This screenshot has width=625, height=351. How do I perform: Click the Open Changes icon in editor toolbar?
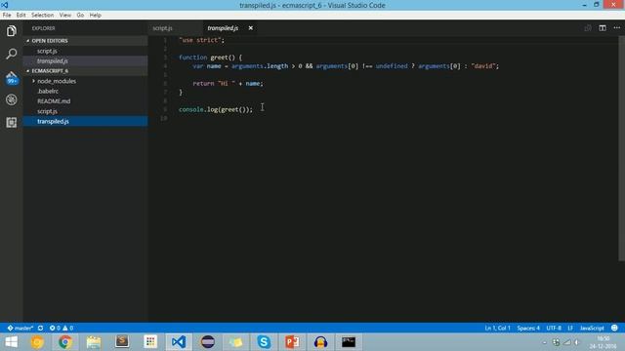tap(588, 28)
